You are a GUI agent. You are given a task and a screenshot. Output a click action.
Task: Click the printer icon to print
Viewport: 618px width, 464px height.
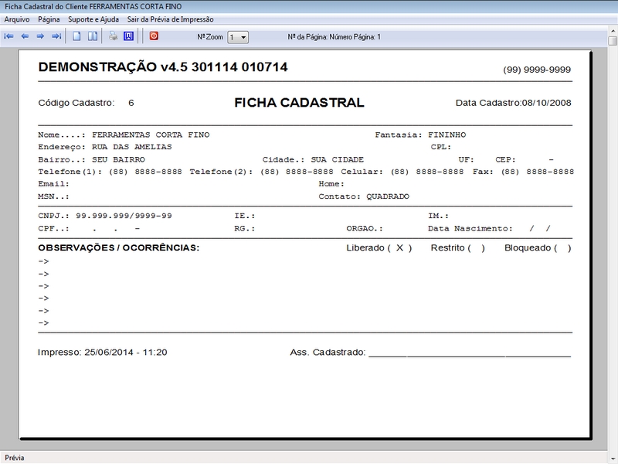point(114,36)
